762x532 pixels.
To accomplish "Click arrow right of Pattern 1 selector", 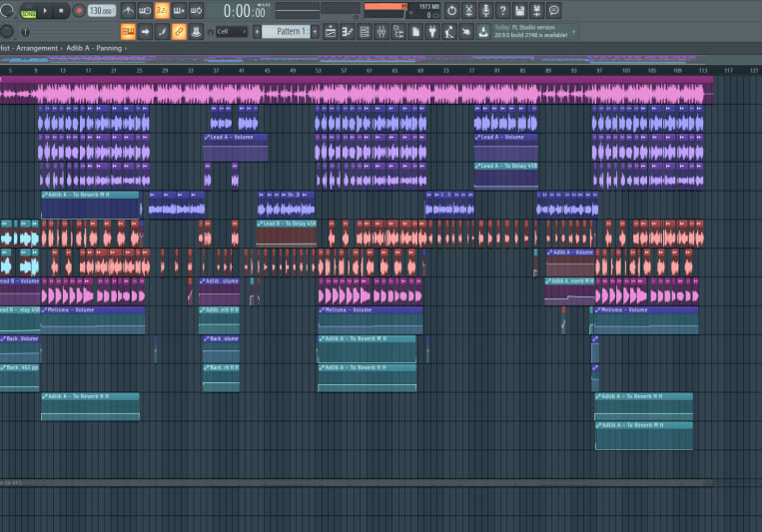I will pos(315,32).
